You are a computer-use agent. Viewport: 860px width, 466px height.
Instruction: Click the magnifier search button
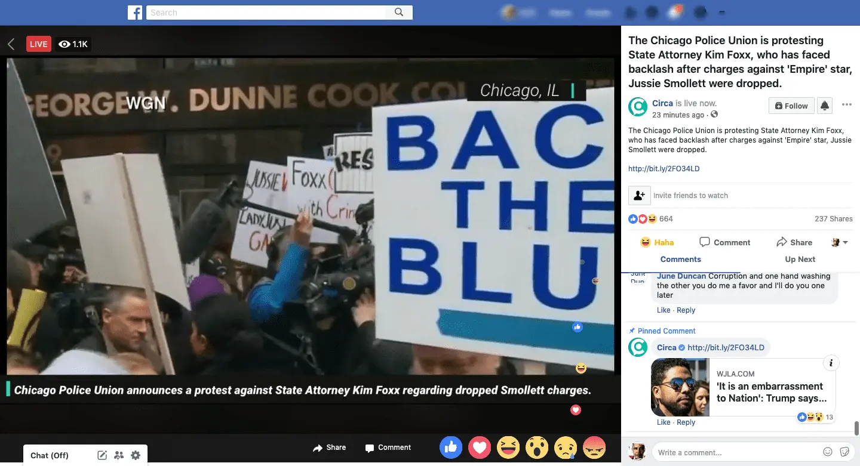399,13
